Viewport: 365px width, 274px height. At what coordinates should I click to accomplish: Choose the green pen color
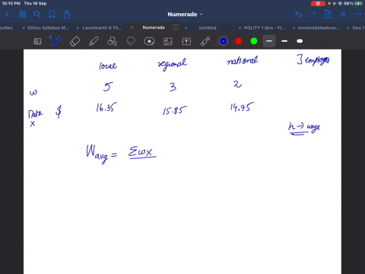254,41
